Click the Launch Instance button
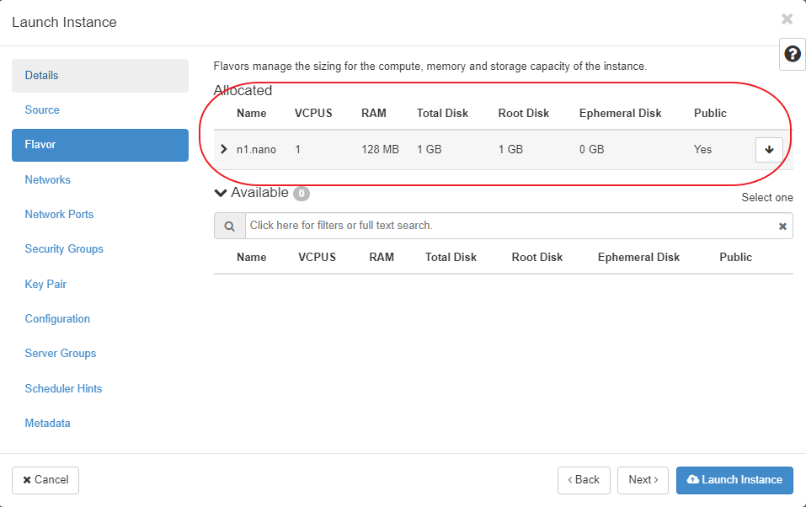 point(734,480)
